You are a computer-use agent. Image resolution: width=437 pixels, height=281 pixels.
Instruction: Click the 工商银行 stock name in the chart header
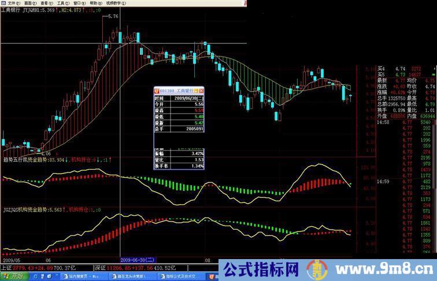tap(10, 10)
